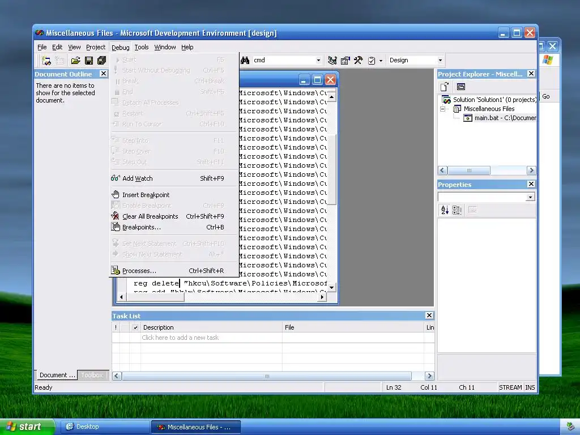Viewport: 580px width, 435px height.
Task: Open the Design mode dropdown
Action: coord(440,60)
